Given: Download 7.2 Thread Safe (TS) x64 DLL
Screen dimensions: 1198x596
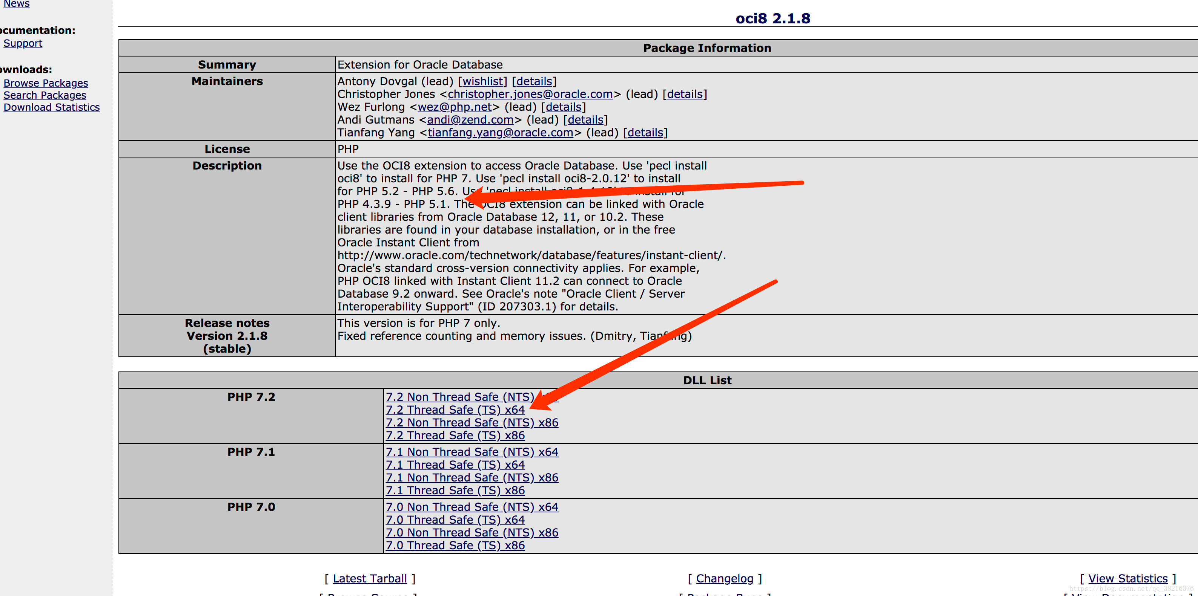Looking at the screenshot, I should [455, 410].
